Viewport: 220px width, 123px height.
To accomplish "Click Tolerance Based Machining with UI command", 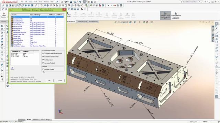I will (x=165, y=15).
